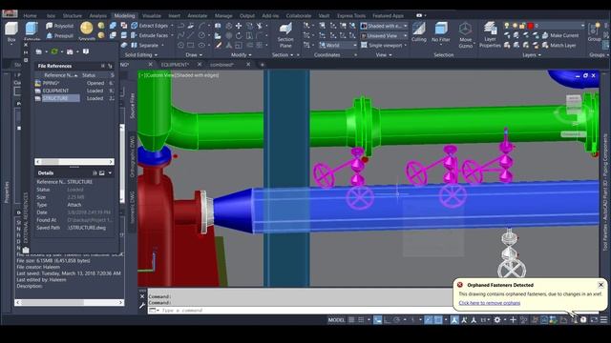Toggle snap mode in status bar
The height and width of the screenshot is (343, 611).
pyautogui.click(x=361, y=320)
